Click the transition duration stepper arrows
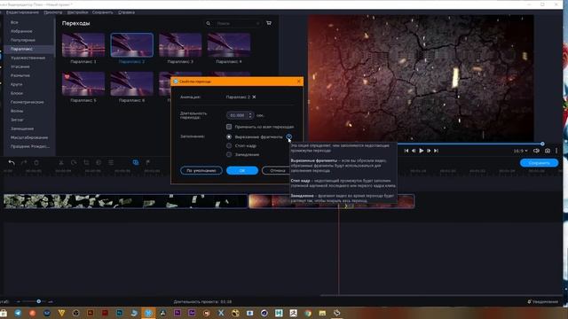The width and height of the screenshot is (568, 319). click(x=250, y=115)
